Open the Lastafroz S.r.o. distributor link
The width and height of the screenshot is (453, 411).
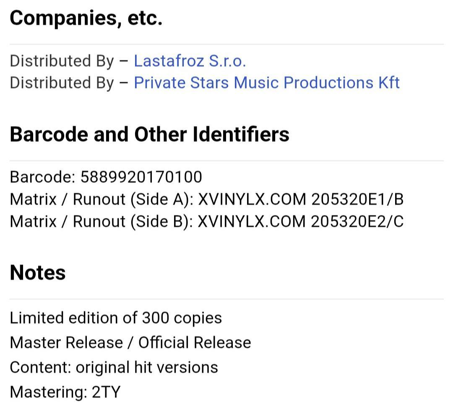coord(190,61)
